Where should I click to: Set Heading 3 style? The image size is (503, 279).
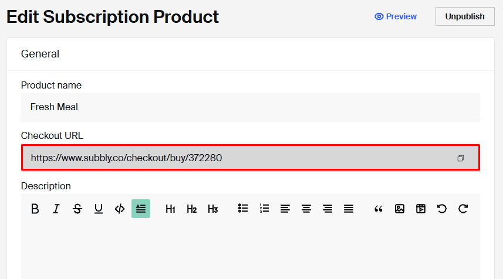tap(212, 209)
